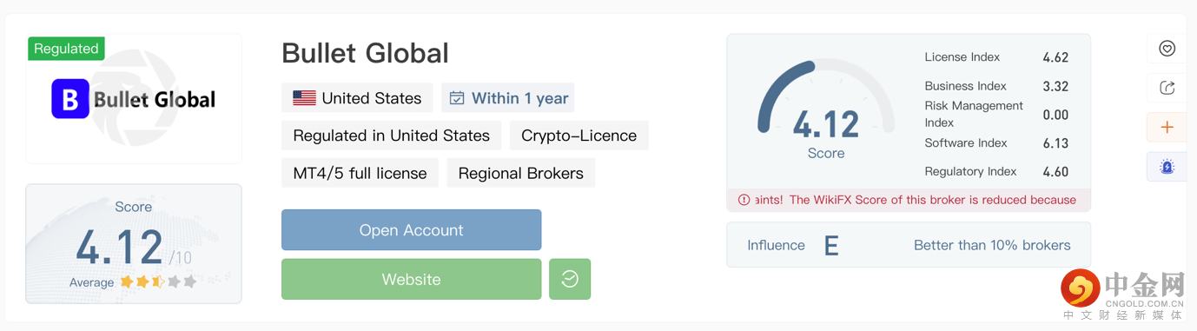Select the MT4/5 full license tag
Screen dimensions: 1197x331
click(360, 173)
